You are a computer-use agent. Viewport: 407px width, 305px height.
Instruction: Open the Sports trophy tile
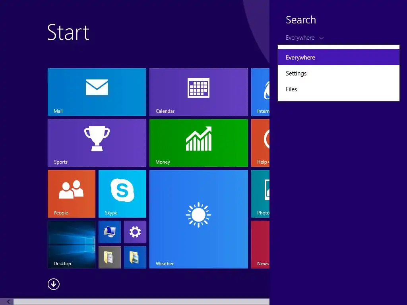click(x=97, y=143)
